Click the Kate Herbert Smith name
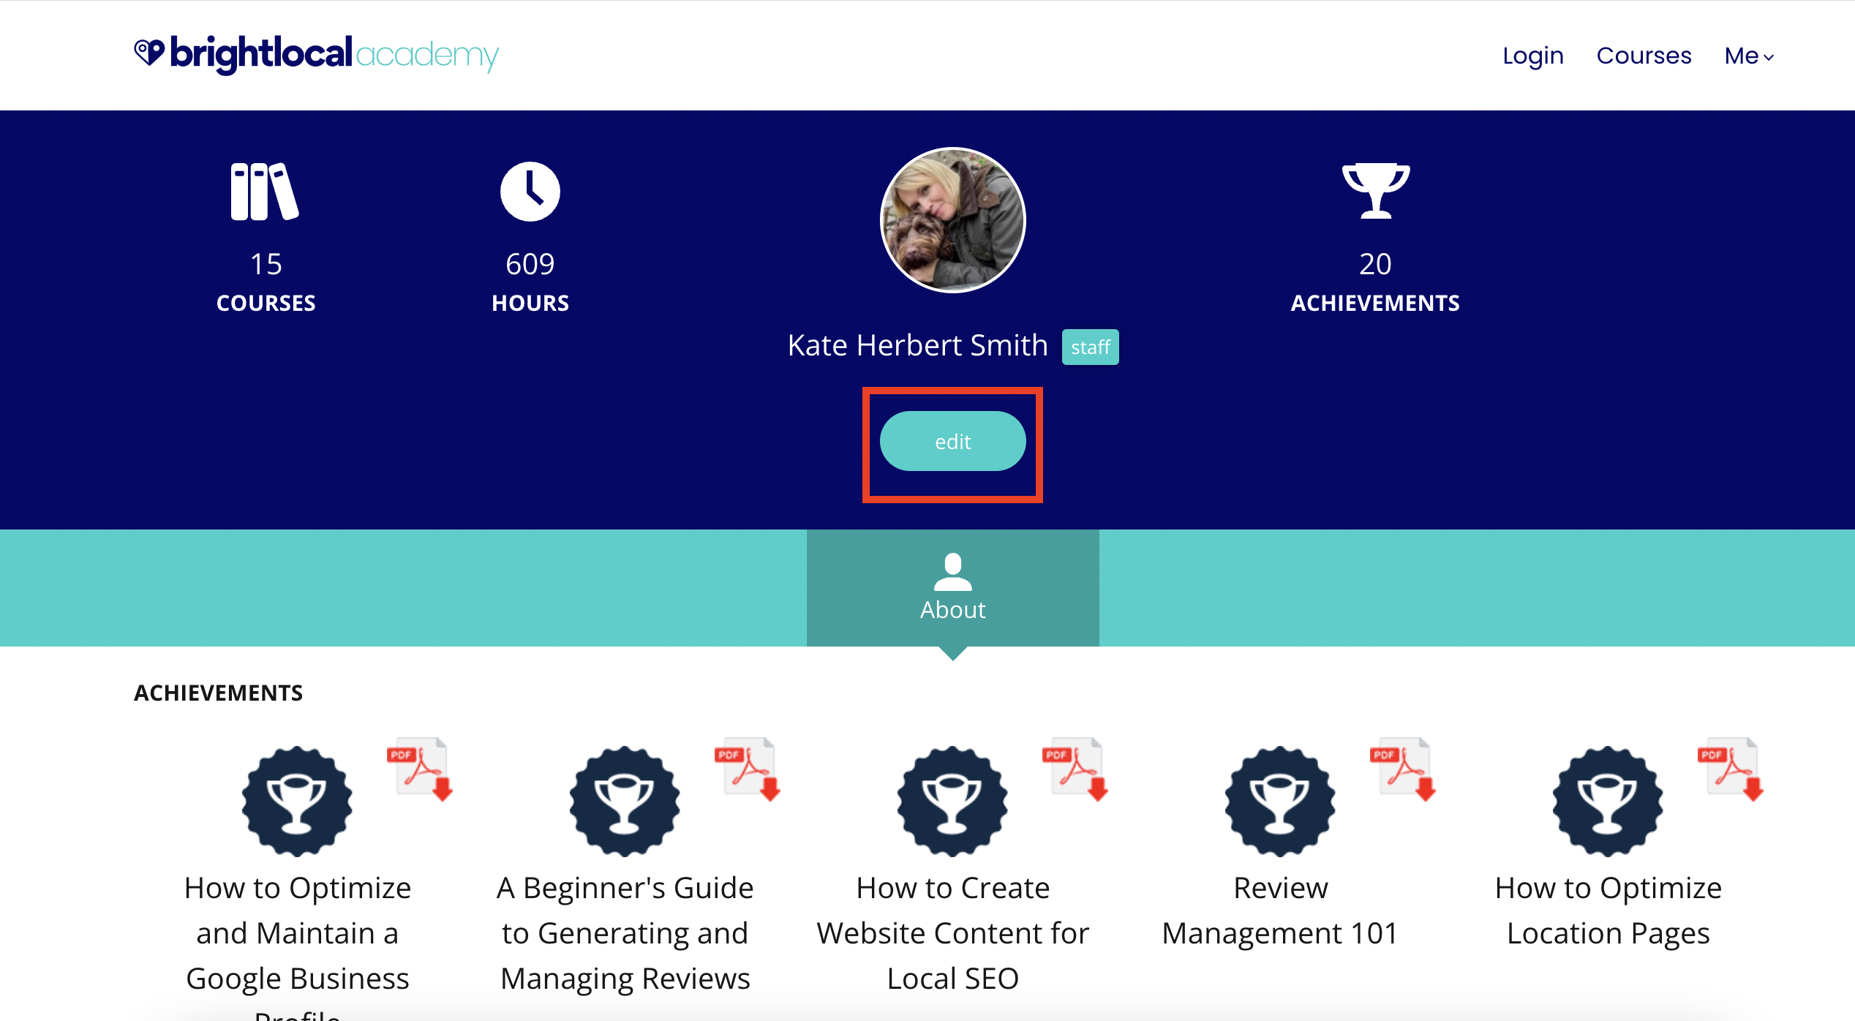Viewport: 1855px width, 1021px height. (918, 344)
